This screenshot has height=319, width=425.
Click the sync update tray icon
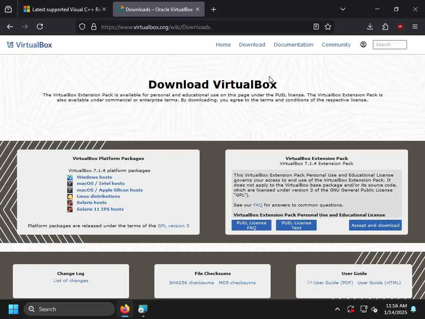350,309
